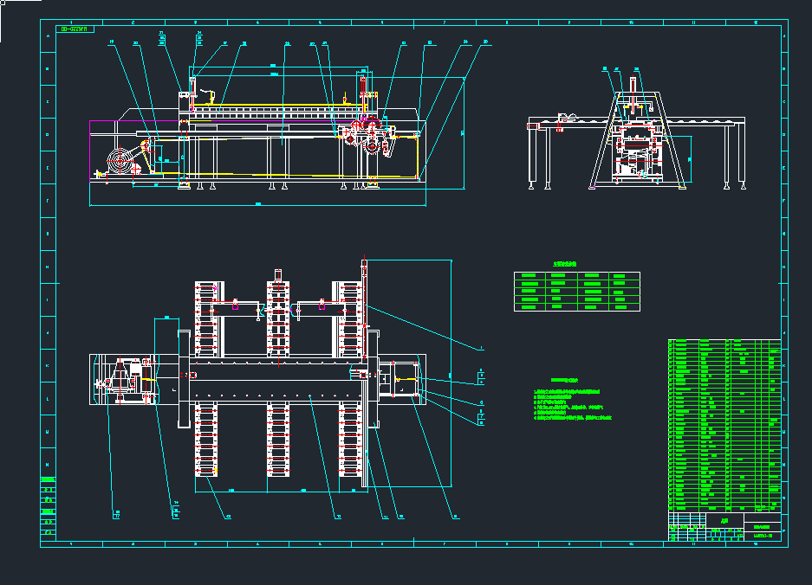Click the technical parameters table with green text

tap(577, 292)
